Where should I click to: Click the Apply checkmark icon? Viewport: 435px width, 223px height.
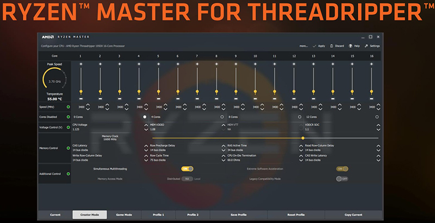315,46
